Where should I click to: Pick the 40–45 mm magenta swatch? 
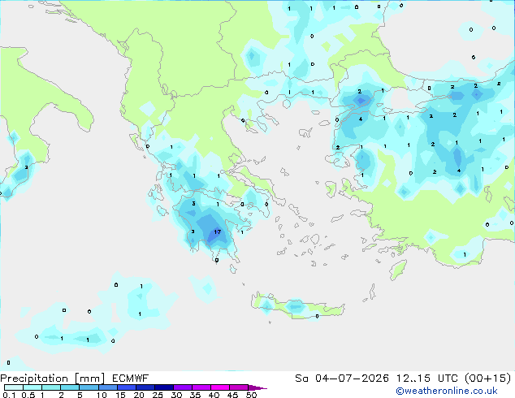(220, 387)
